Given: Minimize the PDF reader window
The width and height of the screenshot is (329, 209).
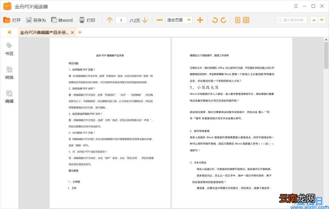Looking at the screenshot, I should coord(304,6).
